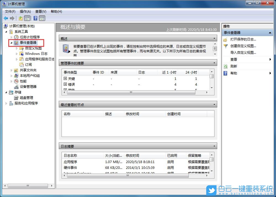Image resolution: width=276 pixels, height=197 pixels.
Task: Collapse the 系统工具 tree node
Action: pos(7,31)
